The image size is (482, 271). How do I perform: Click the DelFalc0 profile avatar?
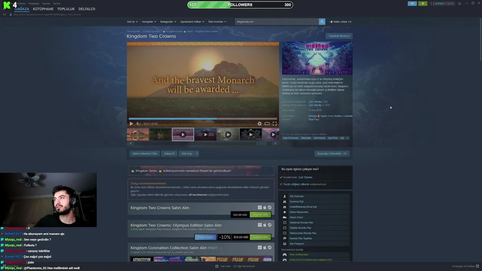tap(432, 3)
